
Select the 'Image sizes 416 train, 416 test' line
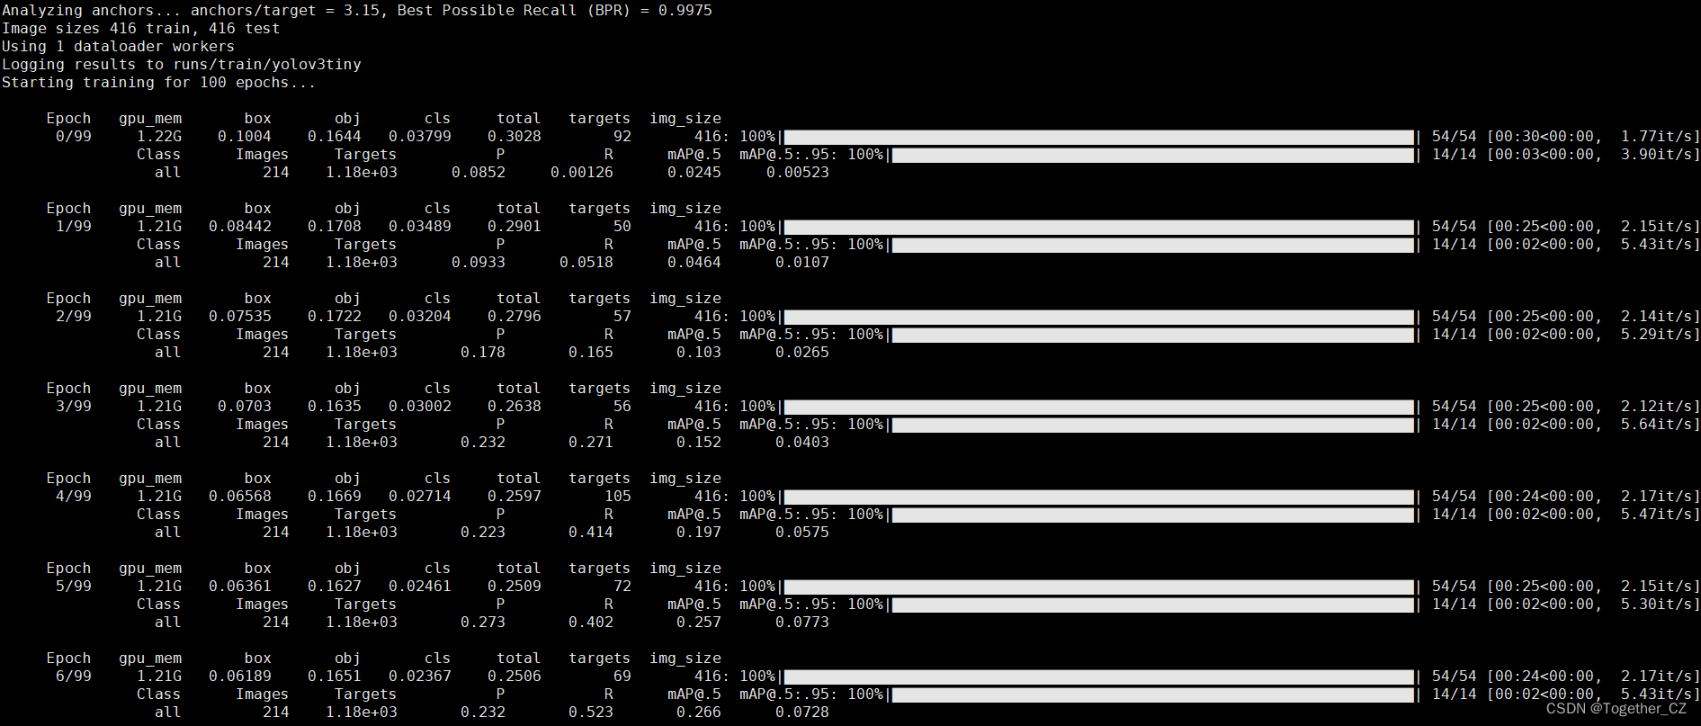coord(141,29)
